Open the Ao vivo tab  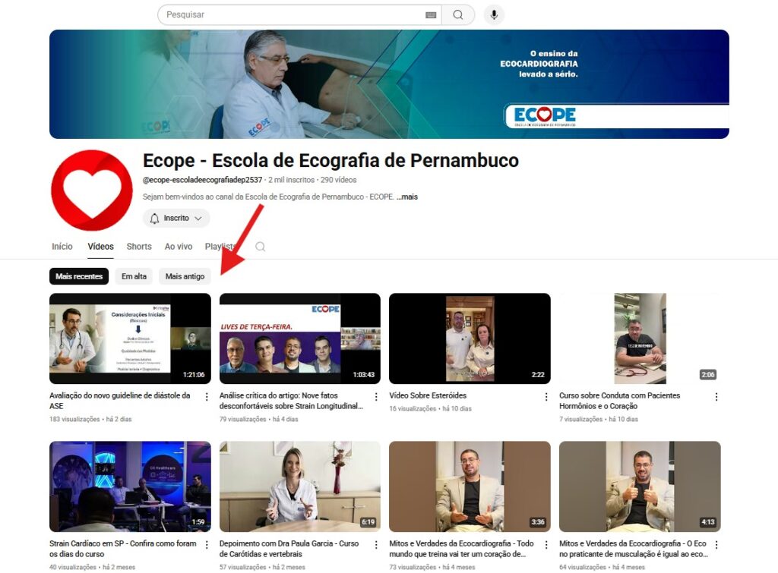pos(179,247)
